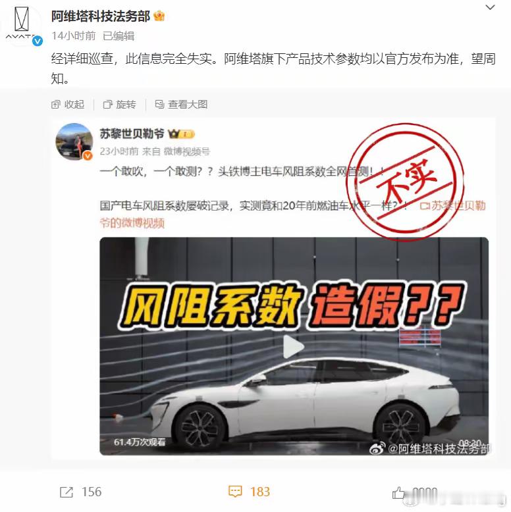Click the 苏黎世贝勒爷 avatar photo
This screenshot has width=511, height=512.
point(74,141)
